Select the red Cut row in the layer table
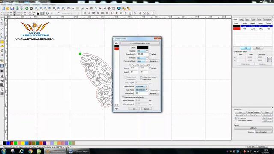This screenshot has width=274, height=154. click(253, 29)
